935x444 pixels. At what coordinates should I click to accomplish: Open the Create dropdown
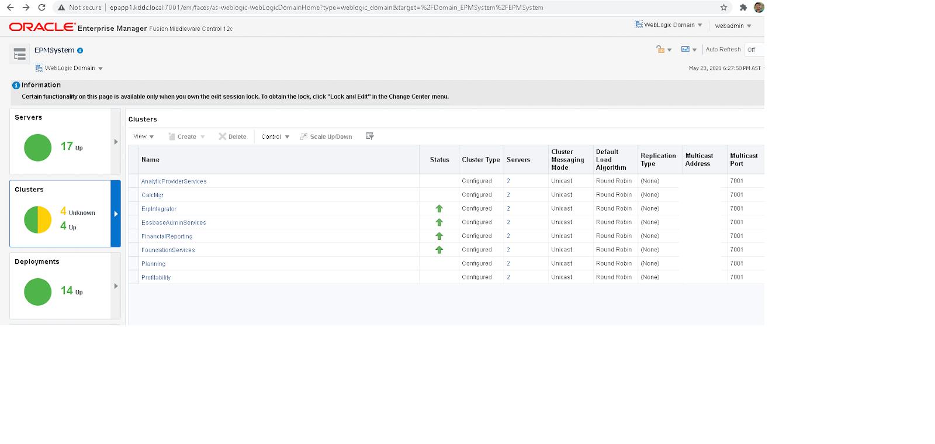coord(187,137)
